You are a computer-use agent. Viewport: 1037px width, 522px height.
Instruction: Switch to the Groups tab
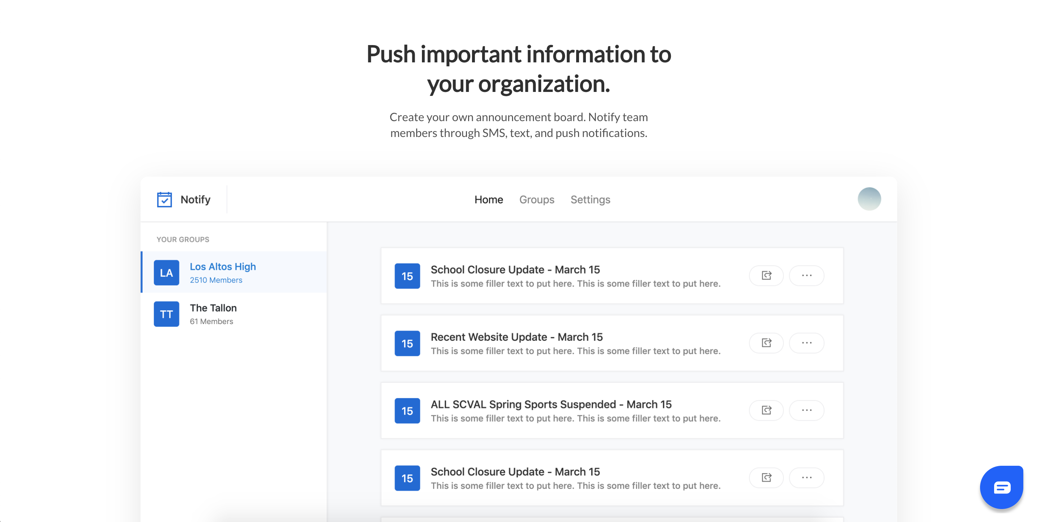(x=536, y=199)
